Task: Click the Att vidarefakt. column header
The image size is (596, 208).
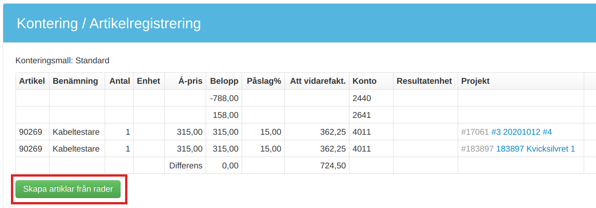Action: [318, 81]
